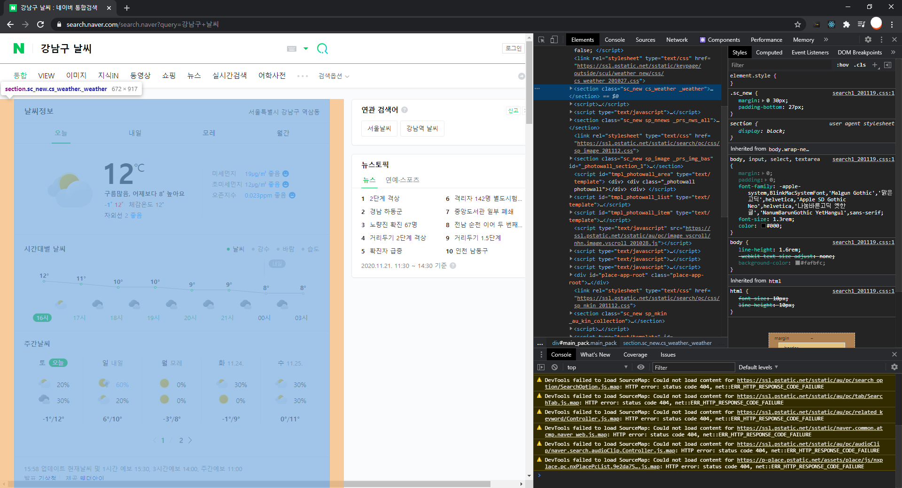Select the 날씨 hourly chart radio option

pyautogui.click(x=235, y=249)
